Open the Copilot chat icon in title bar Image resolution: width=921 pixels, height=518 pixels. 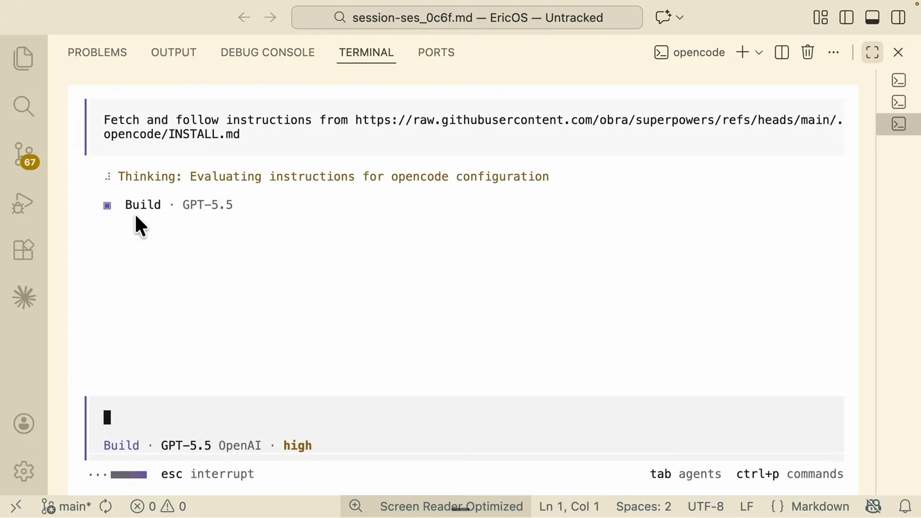point(663,17)
